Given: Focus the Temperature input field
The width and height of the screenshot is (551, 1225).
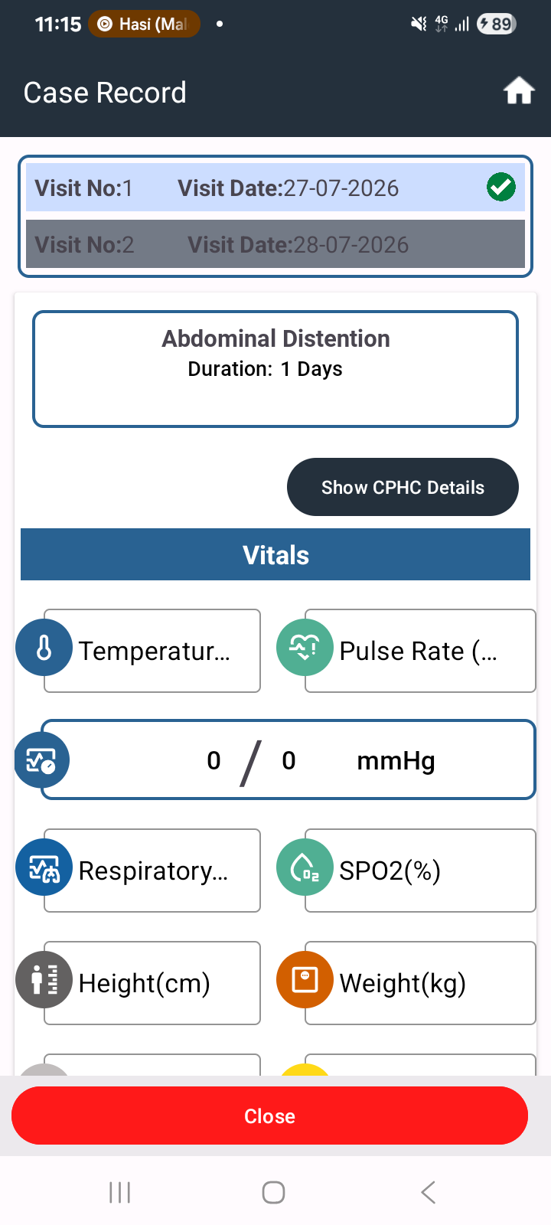Looking at the screenshot, I should pos(152,651).
